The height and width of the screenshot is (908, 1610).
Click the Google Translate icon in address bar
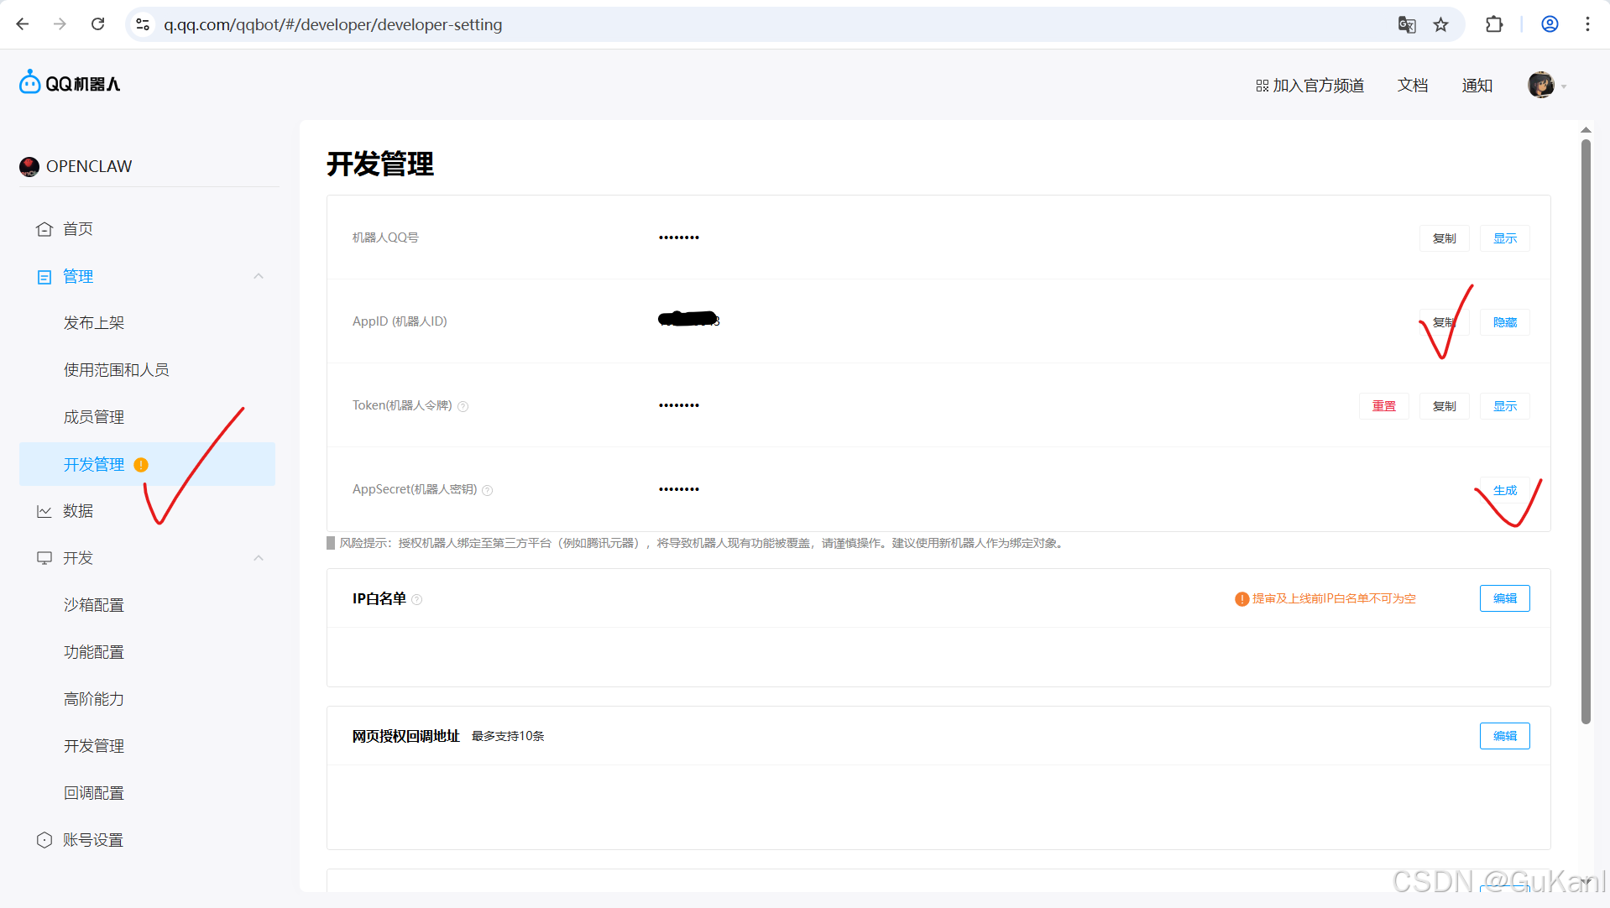click(1407, 24)
